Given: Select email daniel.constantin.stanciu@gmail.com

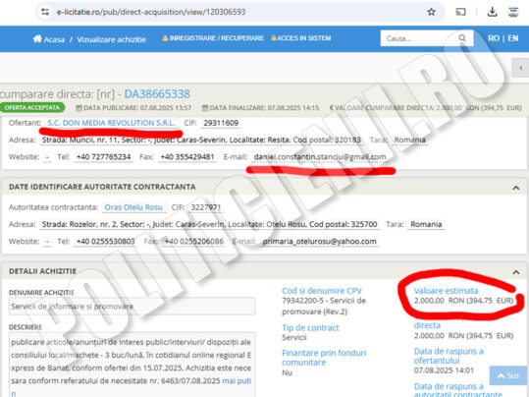Looking at the screenshot, I should click(320, 157).
